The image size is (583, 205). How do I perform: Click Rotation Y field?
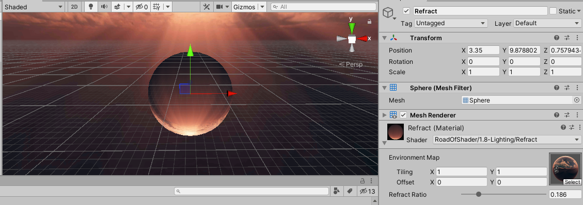pyautogui.click(x=524, y=61)
